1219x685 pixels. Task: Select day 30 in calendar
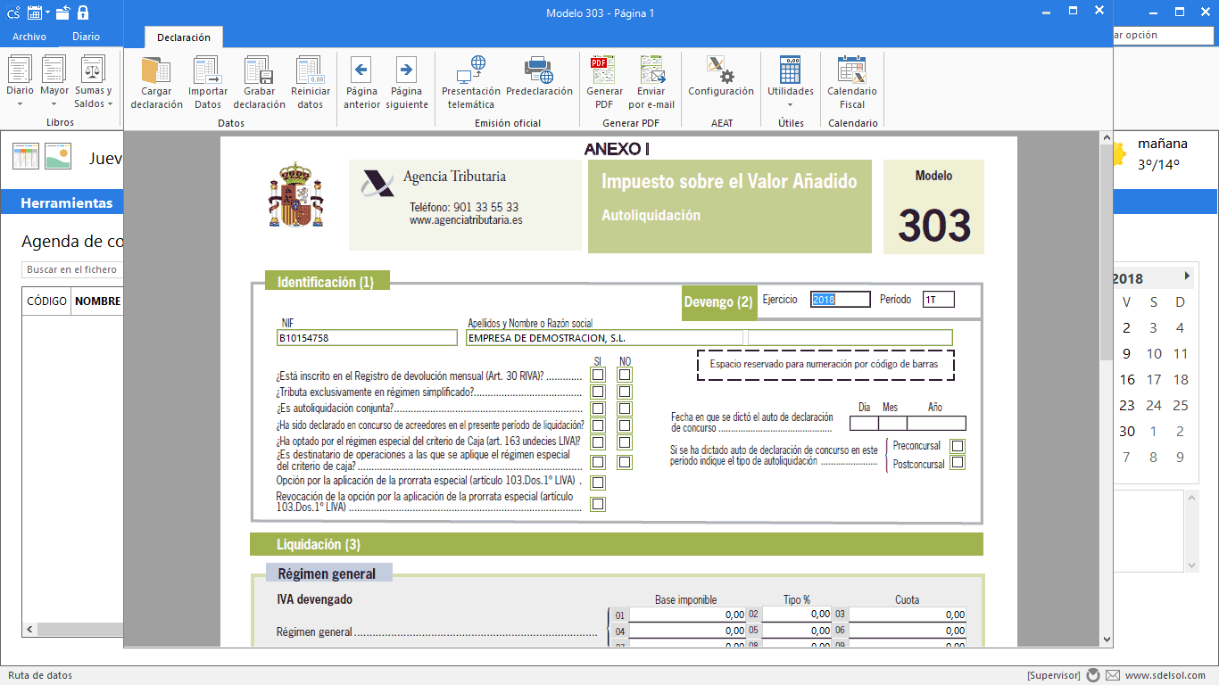1128,432
